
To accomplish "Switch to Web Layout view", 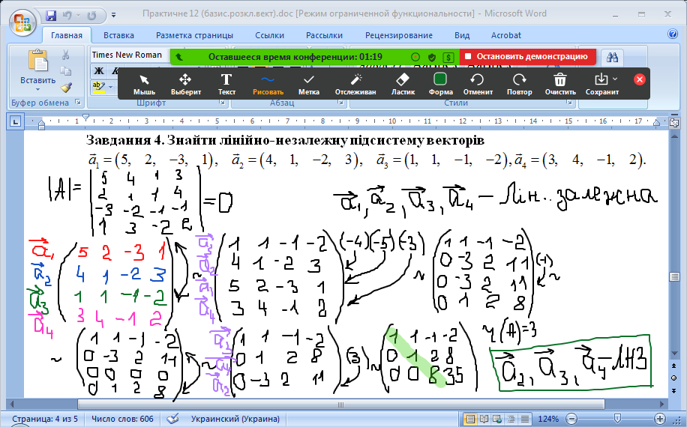I will [496, 419].
